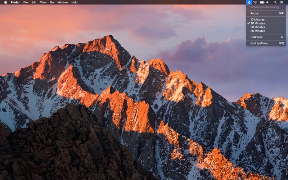The width and height of the screenshot is (288, 180).
Task: Open the volume speaker icon
Action: click(x=268, y=2)
